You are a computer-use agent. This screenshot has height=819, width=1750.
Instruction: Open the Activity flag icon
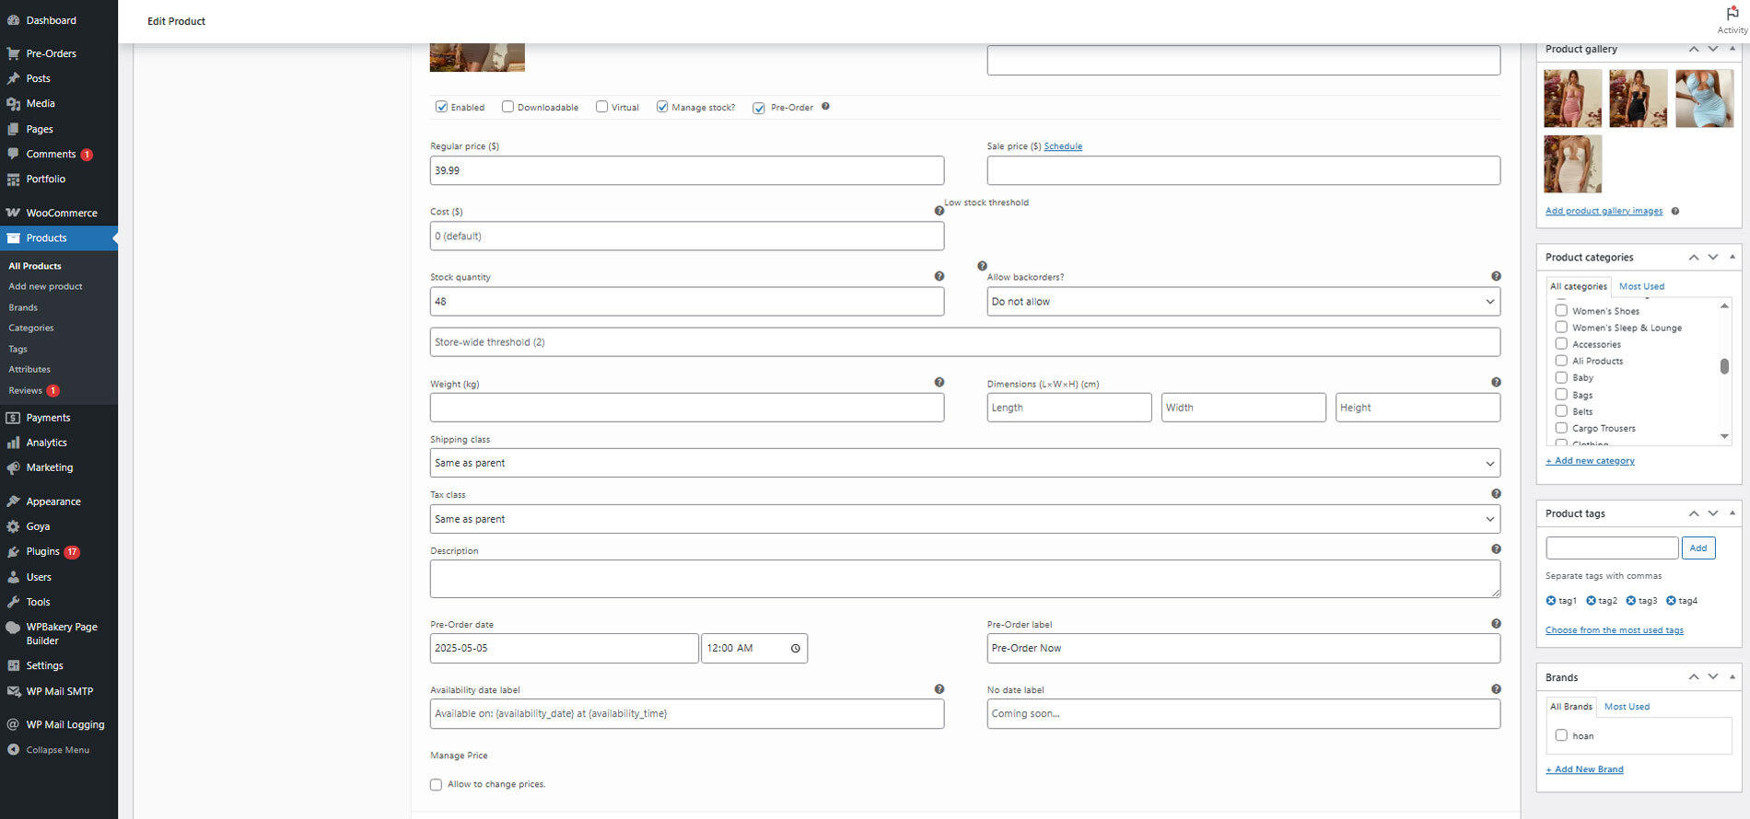[1732, 13]
